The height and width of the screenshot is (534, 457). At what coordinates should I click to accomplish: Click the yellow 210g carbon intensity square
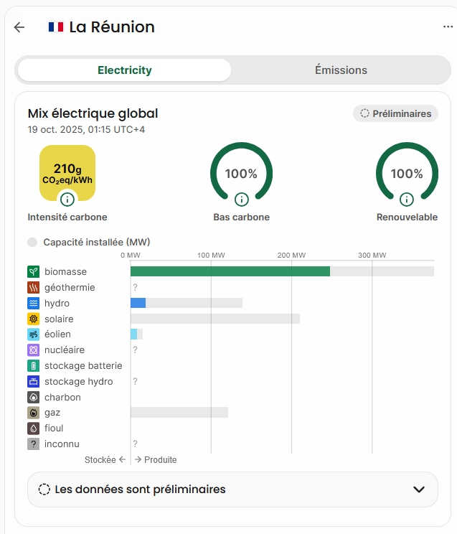[x=67, y=171]
